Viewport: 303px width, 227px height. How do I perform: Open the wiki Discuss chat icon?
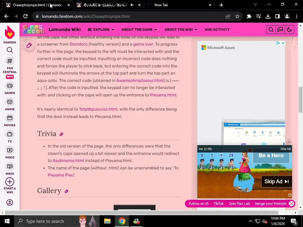click(280, 30)
